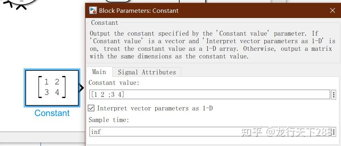Open three-dot menu beside Sample time
This screenshot has width=341, height=146.
tap(334, 132)
